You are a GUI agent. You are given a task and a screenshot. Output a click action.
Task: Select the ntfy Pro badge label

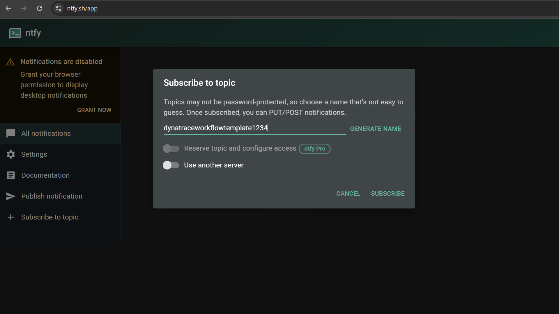(x=314, y=149)
